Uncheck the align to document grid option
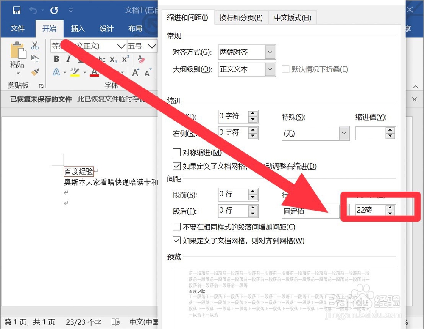The image size is (424, 329). [177, 240]
